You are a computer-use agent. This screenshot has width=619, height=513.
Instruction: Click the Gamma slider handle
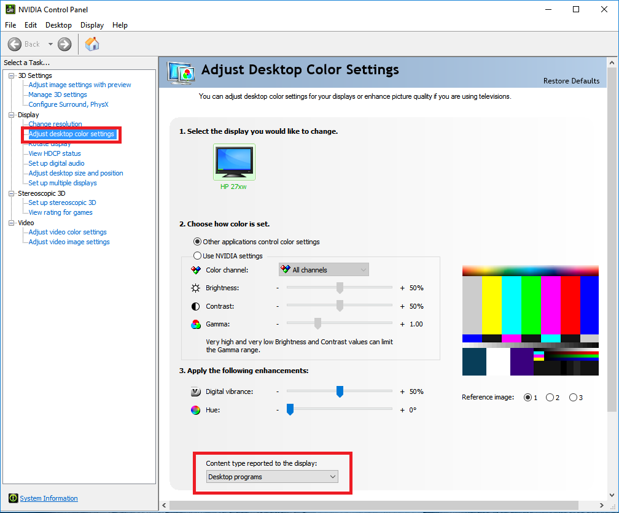(317, 323)
